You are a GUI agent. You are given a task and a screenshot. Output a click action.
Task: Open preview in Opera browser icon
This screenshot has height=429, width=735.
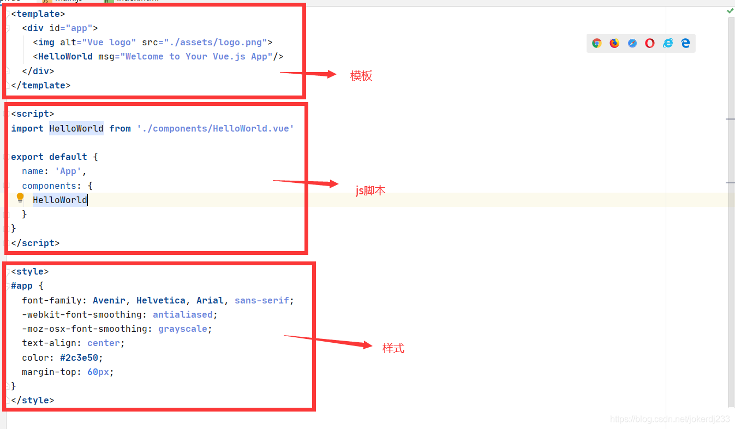[x=650, y=43]
